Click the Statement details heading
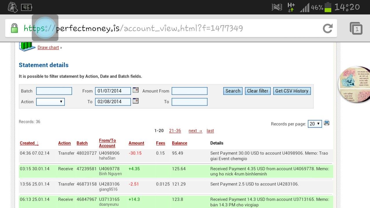 click(44, 65)
